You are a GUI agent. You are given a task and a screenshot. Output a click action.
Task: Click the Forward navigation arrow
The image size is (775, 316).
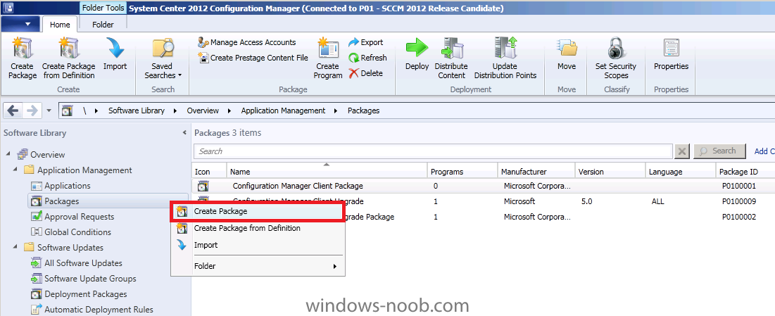(x=32, y=110)
